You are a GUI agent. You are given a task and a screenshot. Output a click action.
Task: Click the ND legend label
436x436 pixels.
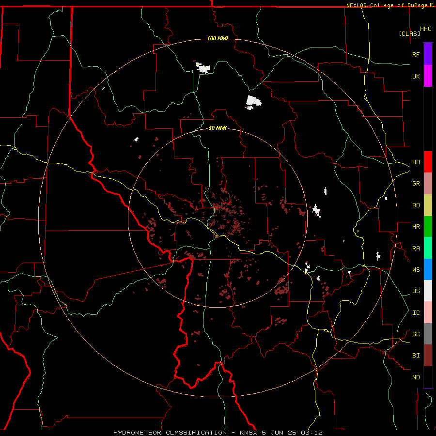(416, 377)
